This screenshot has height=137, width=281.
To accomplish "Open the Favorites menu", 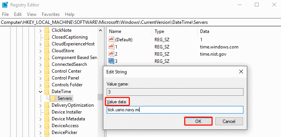I will pyautogui.click(x=51, y=14).
